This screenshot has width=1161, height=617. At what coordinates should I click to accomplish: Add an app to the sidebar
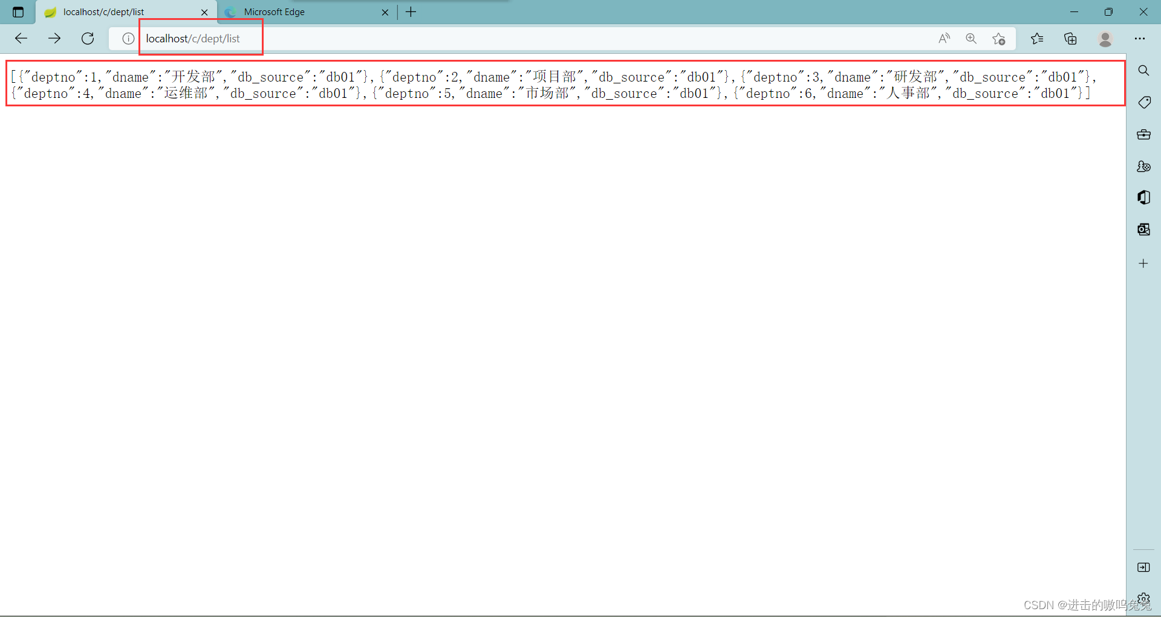pyautogui.click(x=1143, y=263)
